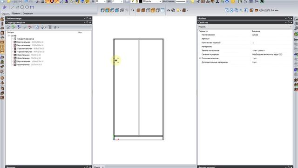Click the question mark icon in structure toolbar
The width and height of the screenshot is (298, 168).
coord(19,27)
